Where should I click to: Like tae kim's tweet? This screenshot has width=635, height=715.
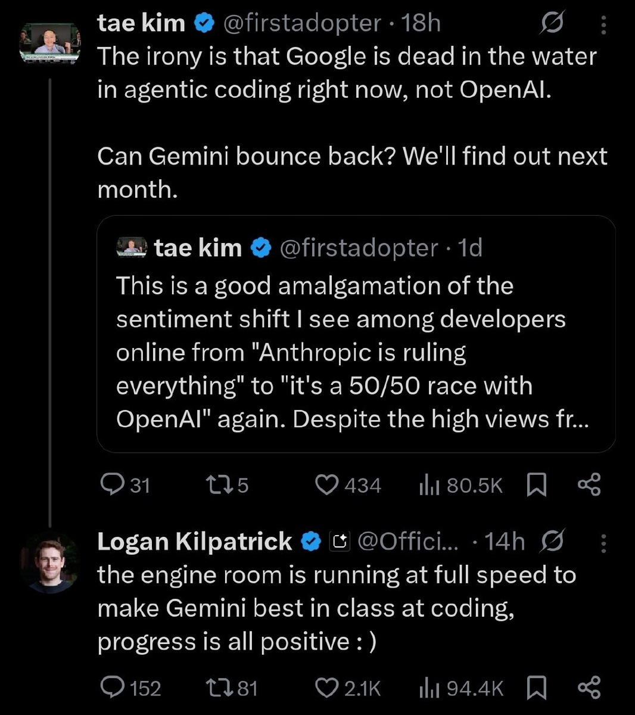tap(326, 485)
